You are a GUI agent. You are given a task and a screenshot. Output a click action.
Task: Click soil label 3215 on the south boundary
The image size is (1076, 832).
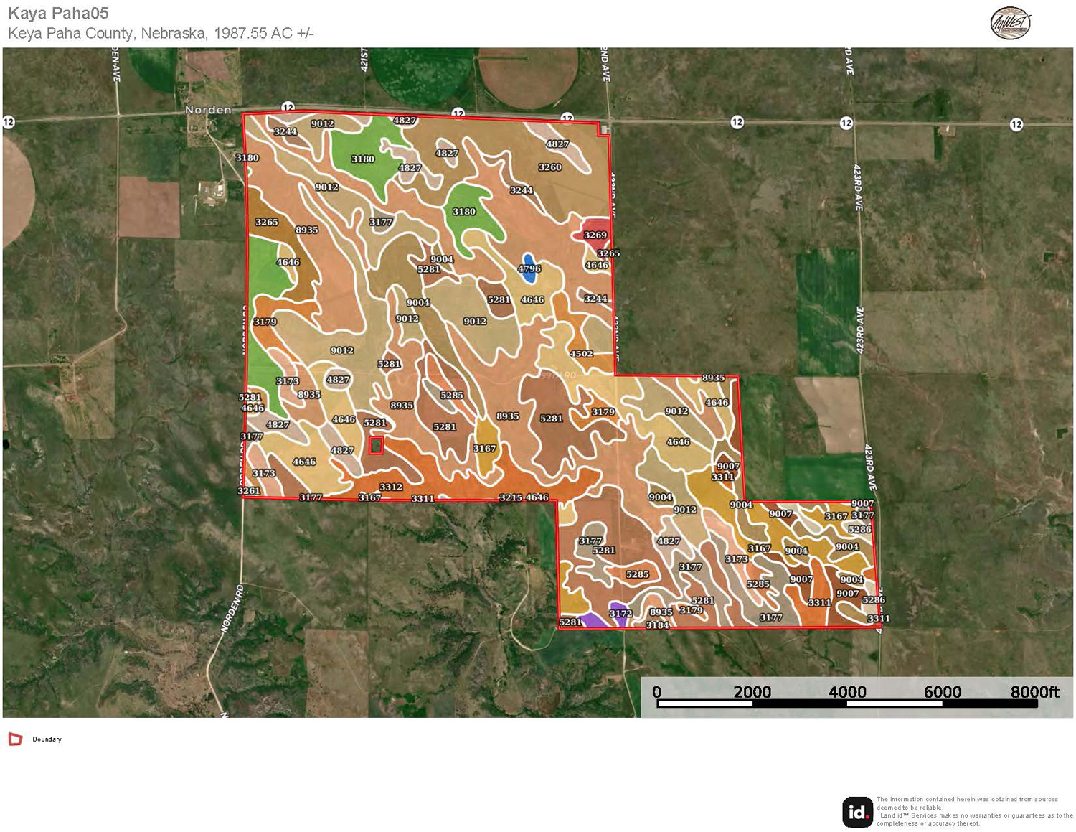[x=510, y=497]
